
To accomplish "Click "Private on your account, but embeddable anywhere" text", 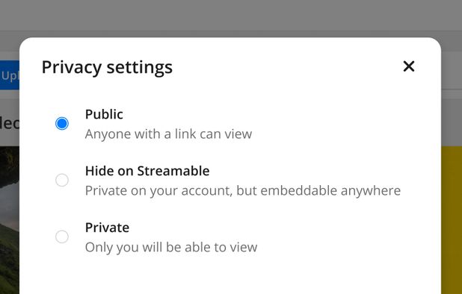I will click(243, 191).
